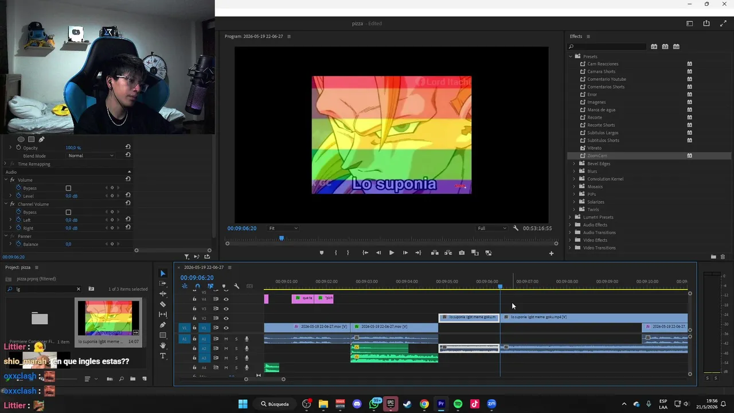The image size is (734, 413).
Task: Toggle Snap in timeline magnet icon
Action: tap(197, 286)
